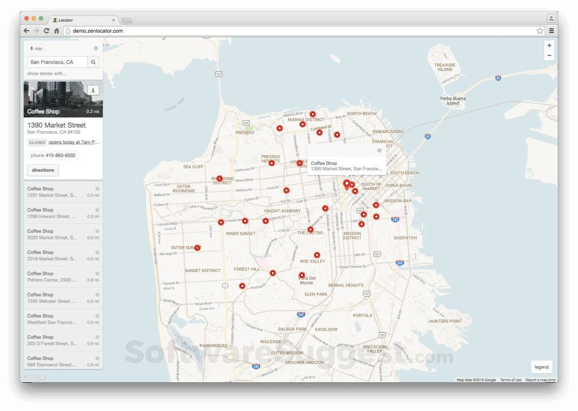
Task: Click the search magnifier icon button
Action: 93,62
